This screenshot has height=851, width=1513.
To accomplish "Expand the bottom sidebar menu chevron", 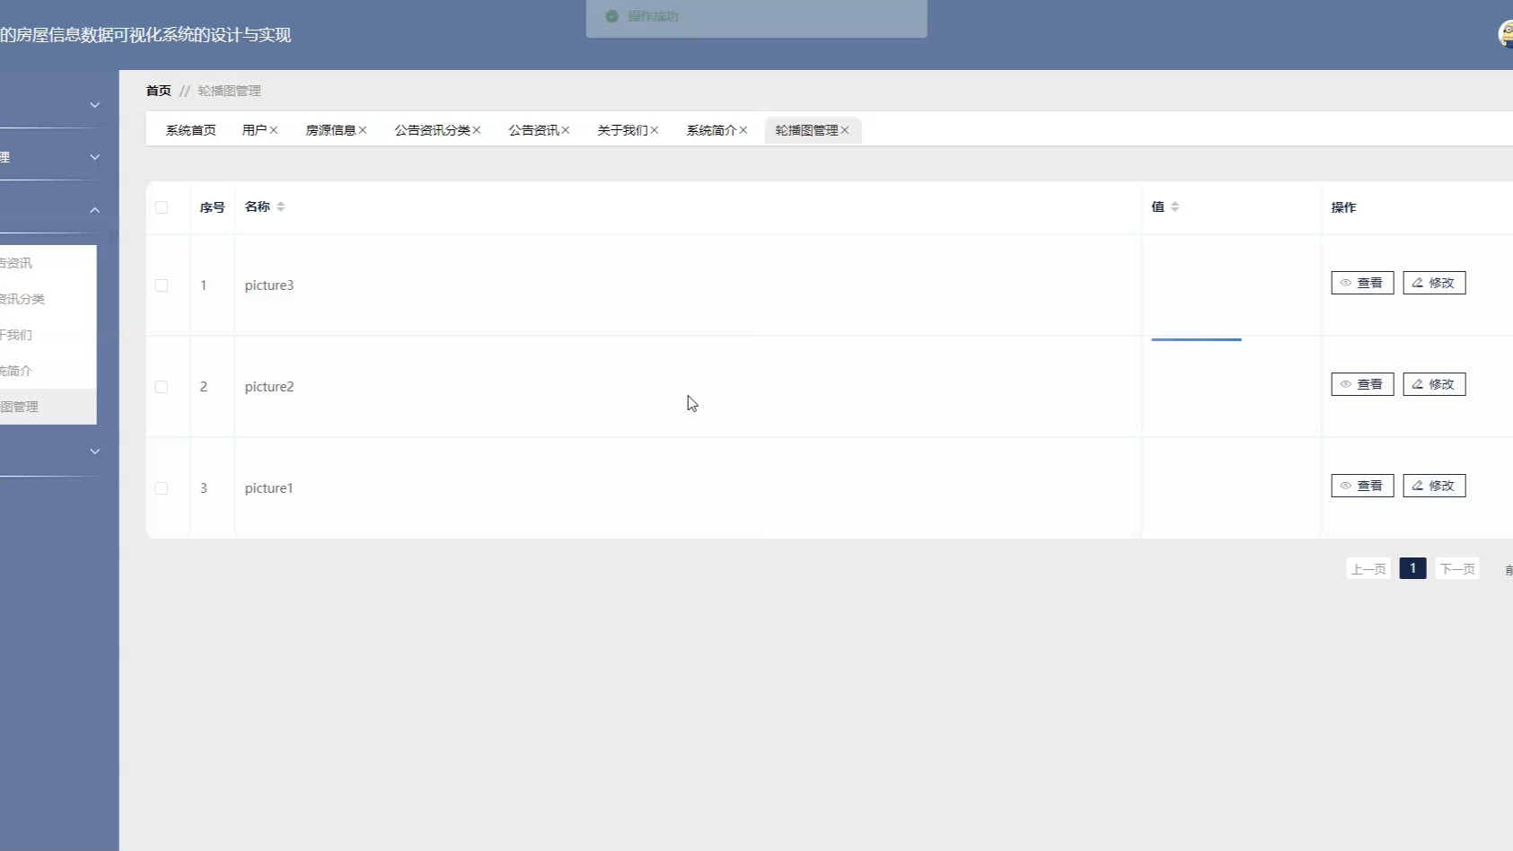I will point(94,452).
